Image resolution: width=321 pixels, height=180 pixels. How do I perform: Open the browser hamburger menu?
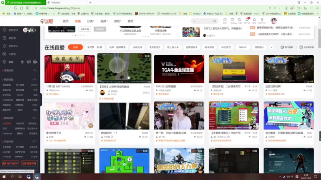[317, 8]
